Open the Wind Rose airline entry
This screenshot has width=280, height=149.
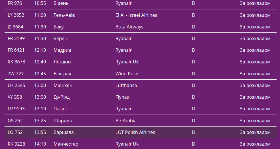tap(127, 74)
